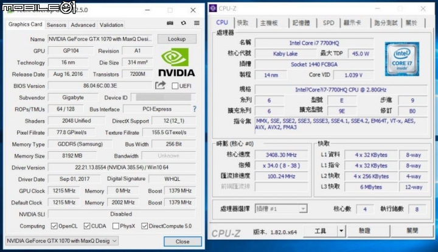Open the GPU selection dropdown
Screen dimensions: 438x252
61,241
